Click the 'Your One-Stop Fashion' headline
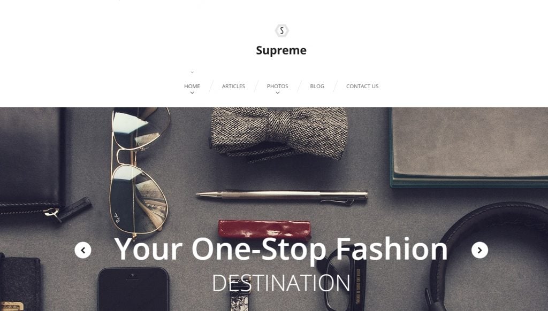 (x=281, y=249)
